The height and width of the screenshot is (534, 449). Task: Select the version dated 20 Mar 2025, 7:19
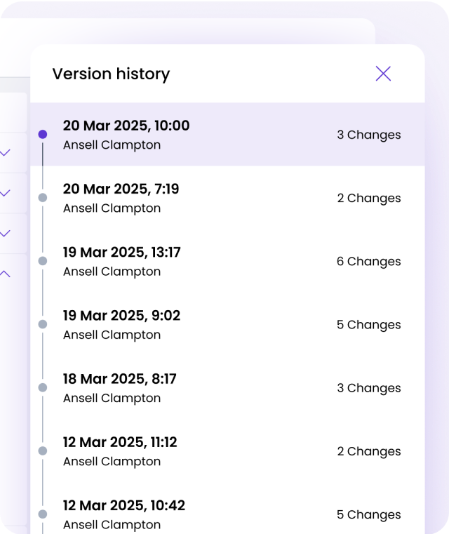[121, 189]
